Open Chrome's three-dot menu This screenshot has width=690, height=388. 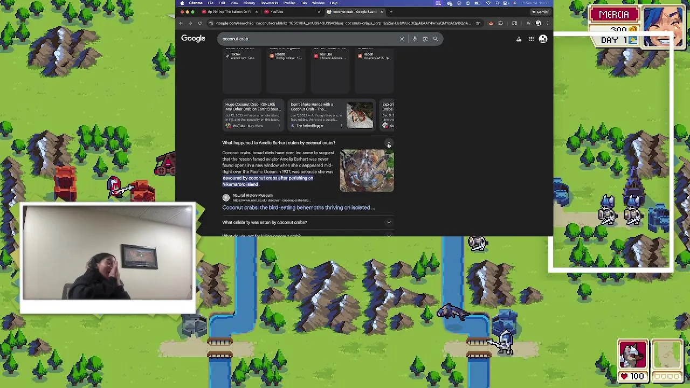tap(548, 23)
